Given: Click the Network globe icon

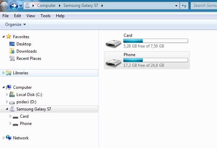Looking at the screenshot, I should tap(9, 138).
